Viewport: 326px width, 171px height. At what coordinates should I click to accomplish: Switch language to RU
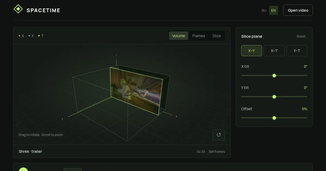click(x=264, y=10)
